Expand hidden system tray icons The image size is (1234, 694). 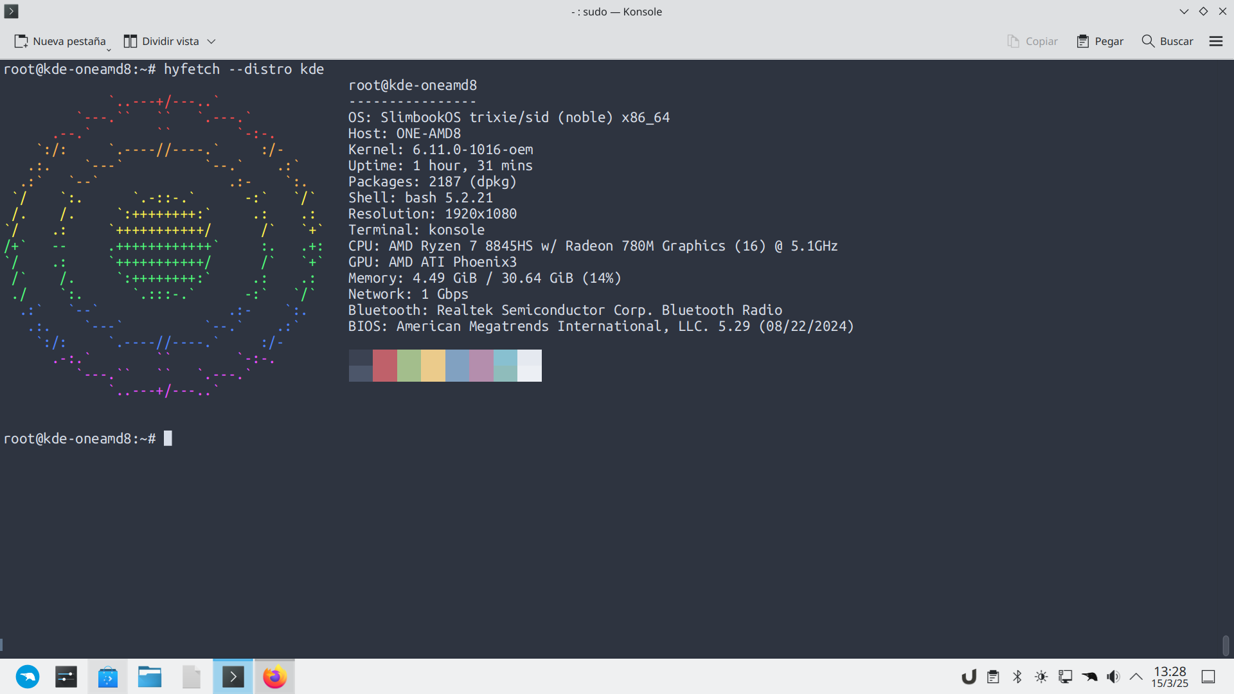point(1136,677)
